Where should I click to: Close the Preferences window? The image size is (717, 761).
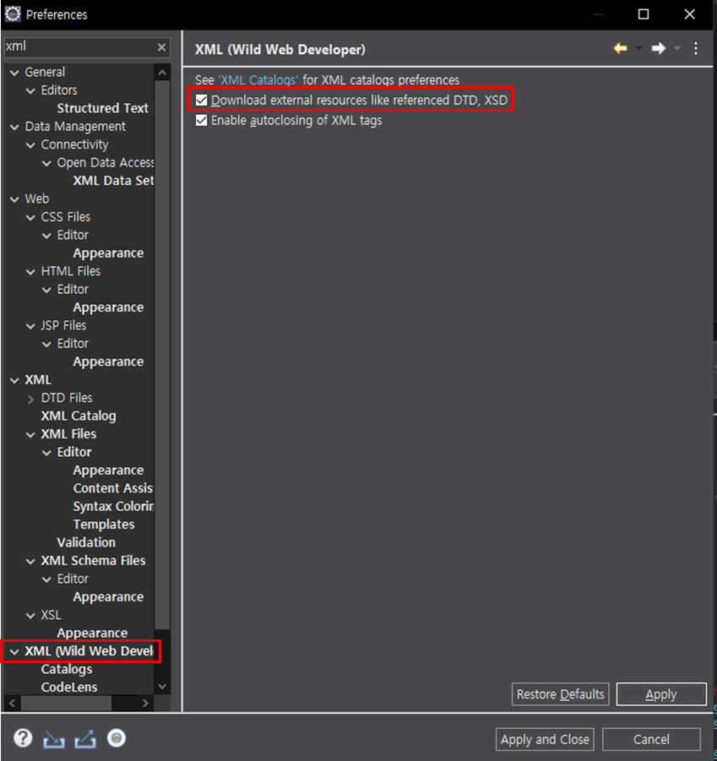click(689, 14)
